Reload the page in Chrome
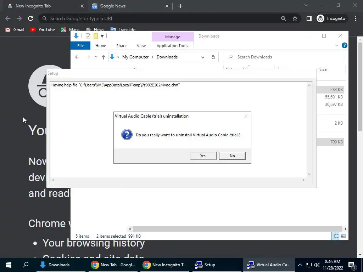 tap(30, 18)
